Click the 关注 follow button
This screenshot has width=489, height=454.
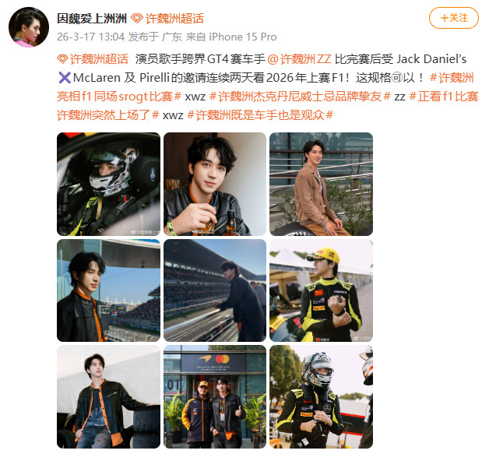coord(454,18)
